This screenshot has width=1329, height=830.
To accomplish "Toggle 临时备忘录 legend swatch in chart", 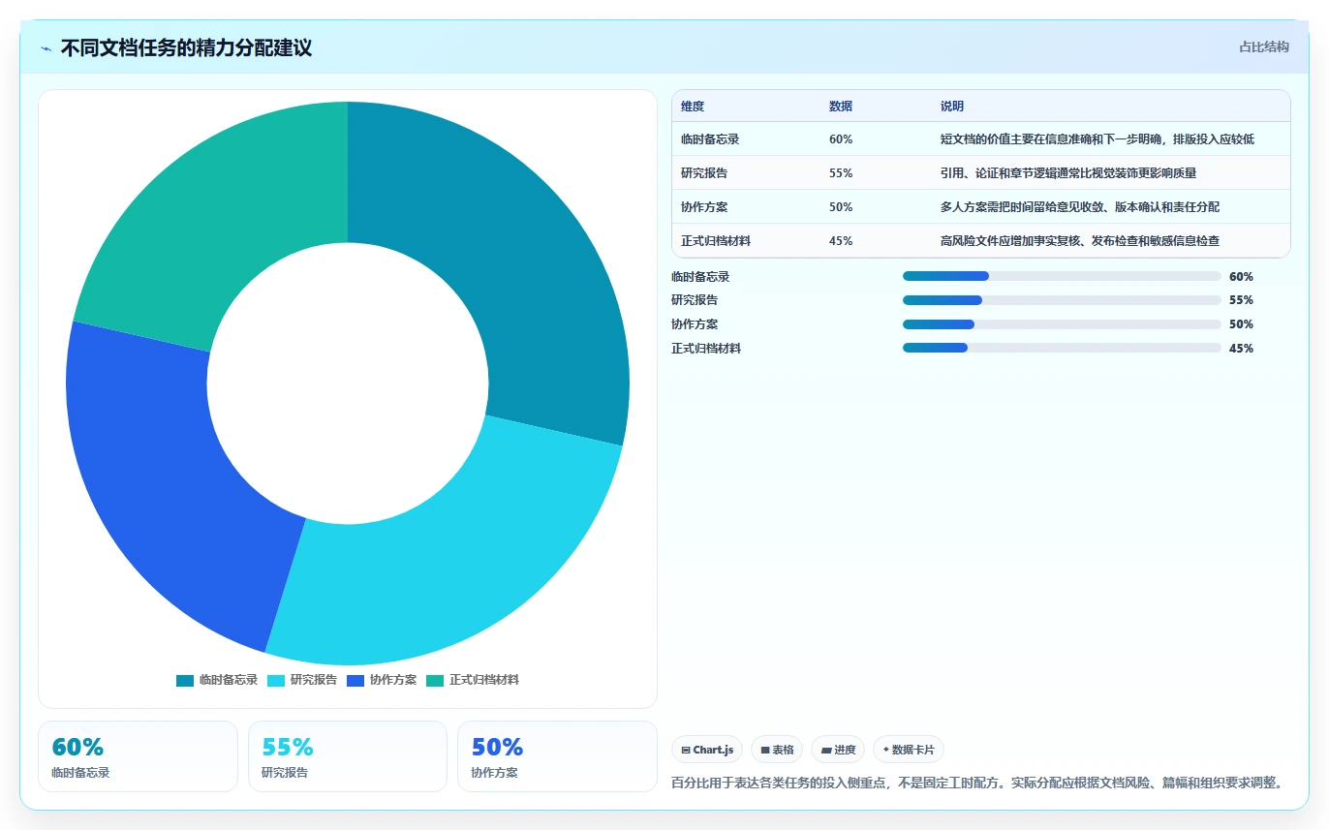I will (185, 680).
